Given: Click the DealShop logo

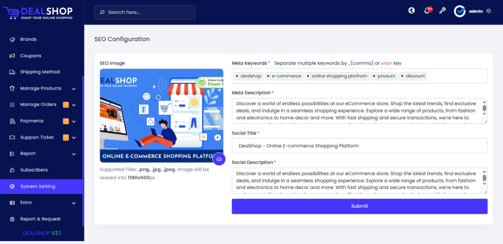Looking at the screenshot, I should click(38, 13).
